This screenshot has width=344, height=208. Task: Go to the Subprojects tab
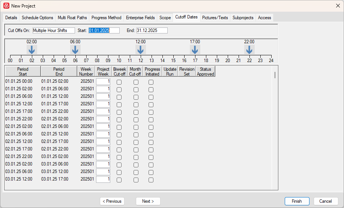click(243, 18)
